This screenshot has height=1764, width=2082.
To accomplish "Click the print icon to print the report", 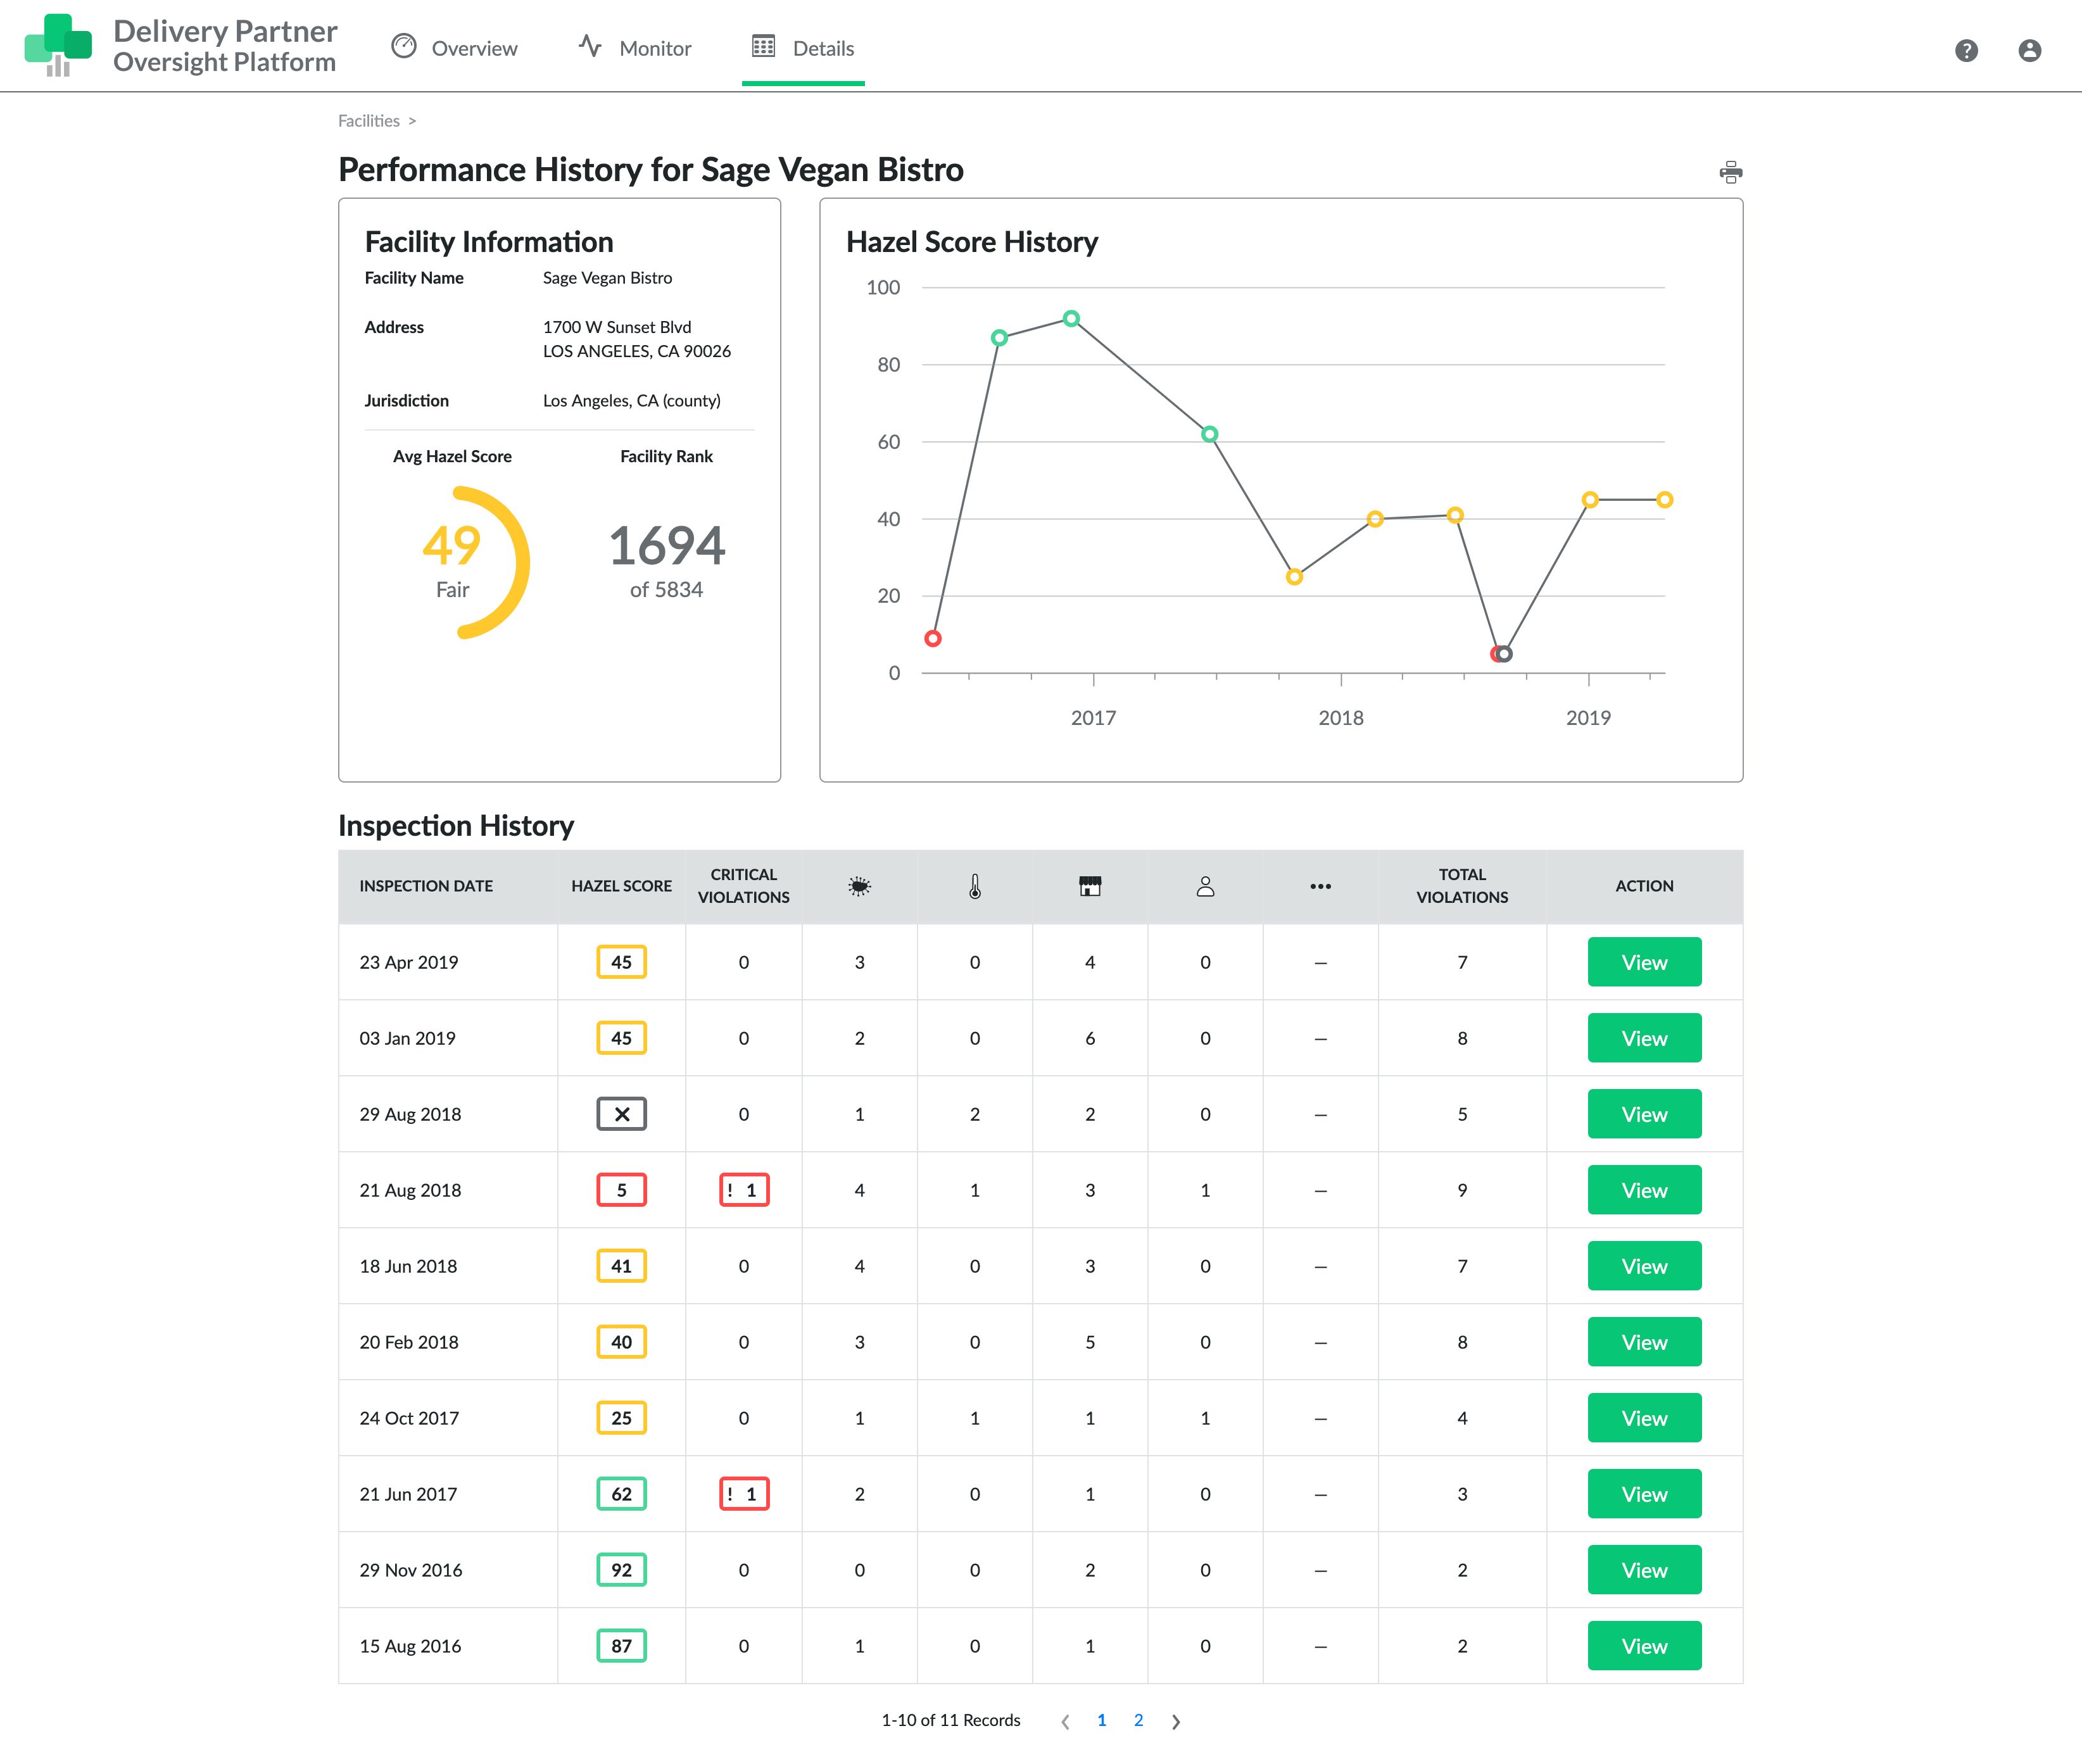I will pos(1732,171).
